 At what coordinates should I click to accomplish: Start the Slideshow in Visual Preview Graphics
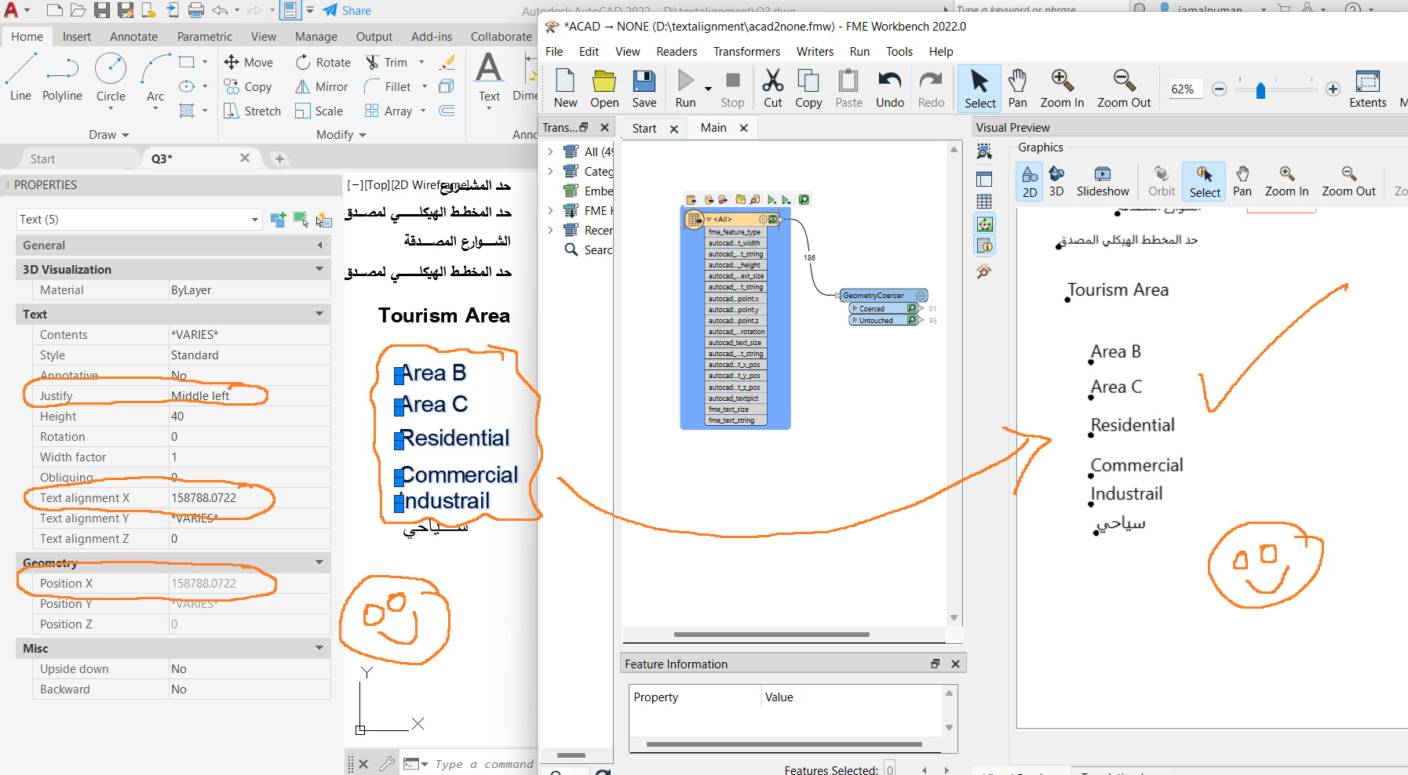click(x=1103, y=180)
